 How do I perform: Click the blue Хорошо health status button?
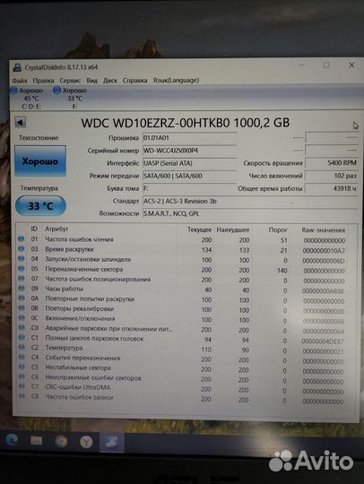point(40,161)
